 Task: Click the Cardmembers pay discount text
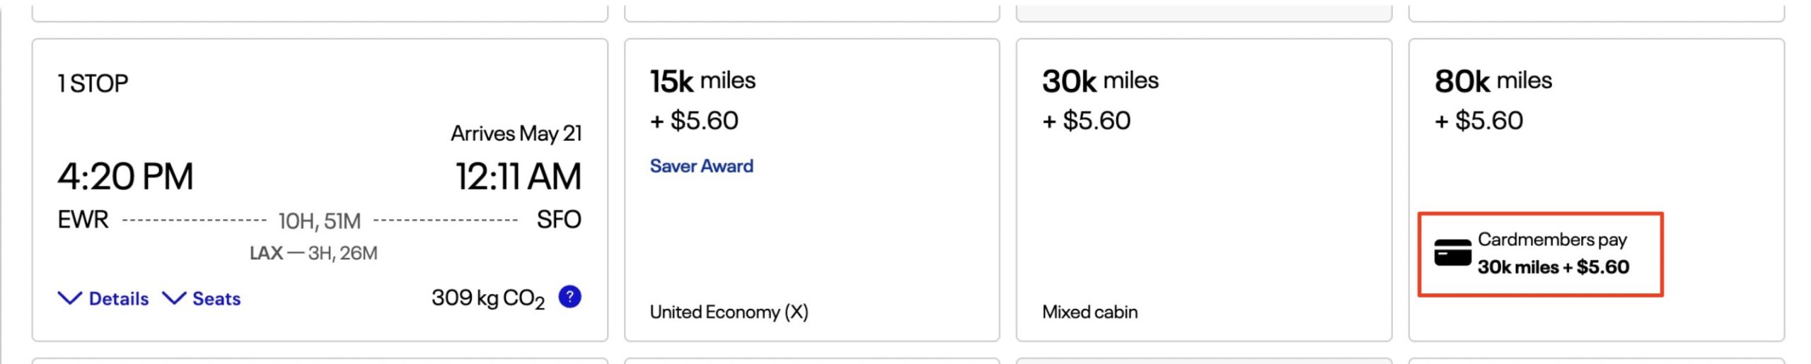pos(1553,254)
